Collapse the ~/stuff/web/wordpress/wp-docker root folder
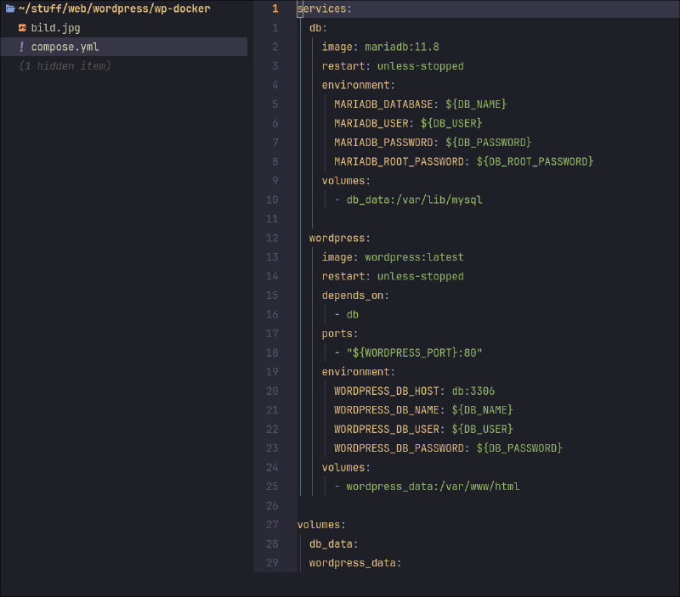Viewport: 680px width, 597px height. [114, 8]
